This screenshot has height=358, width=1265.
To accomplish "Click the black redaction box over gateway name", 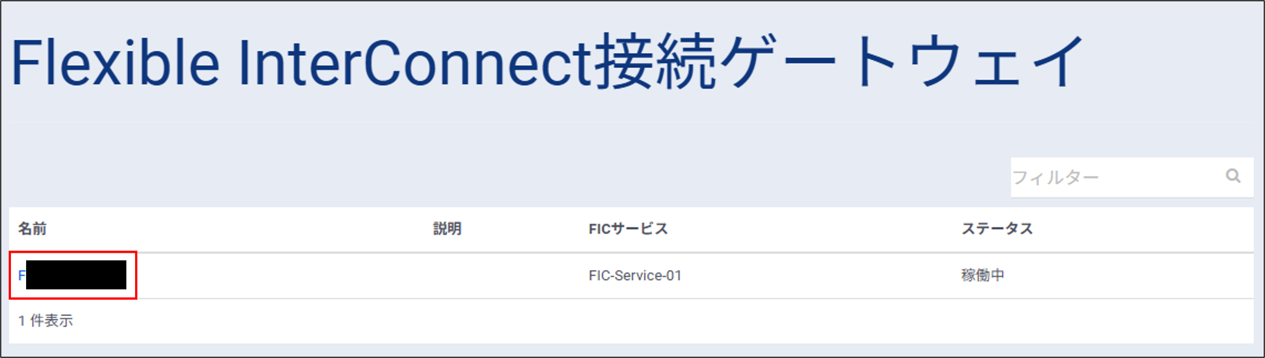I will (76, 275).
